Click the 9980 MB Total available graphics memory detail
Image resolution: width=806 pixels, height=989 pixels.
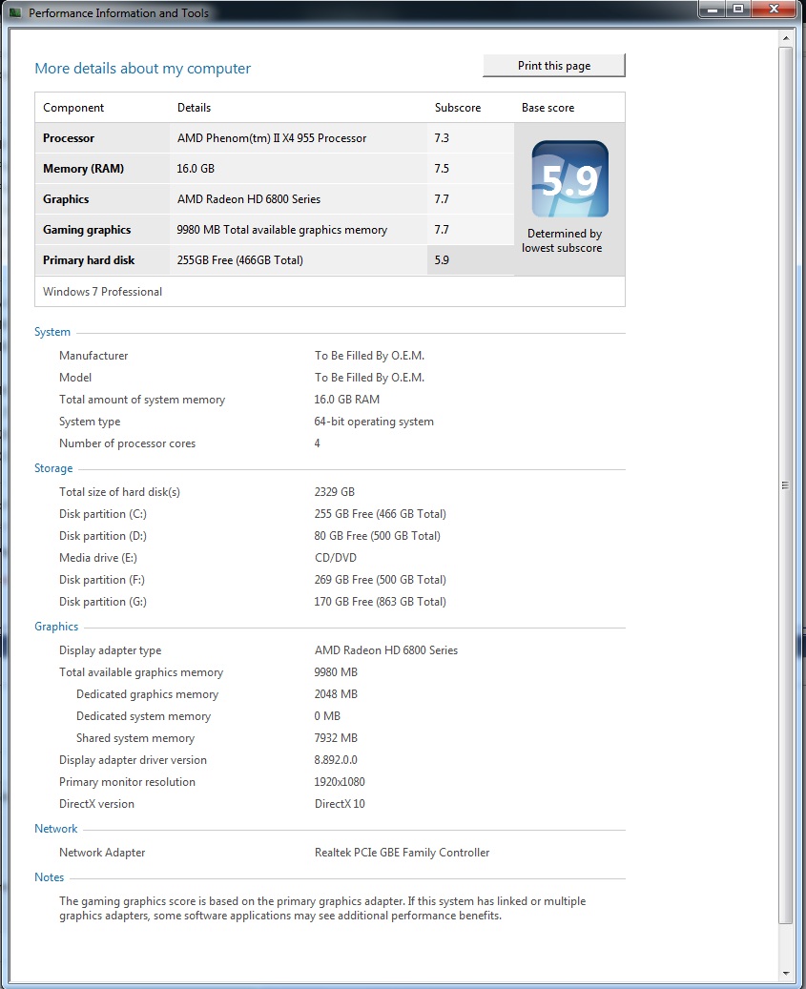click(x=282, y=230)
